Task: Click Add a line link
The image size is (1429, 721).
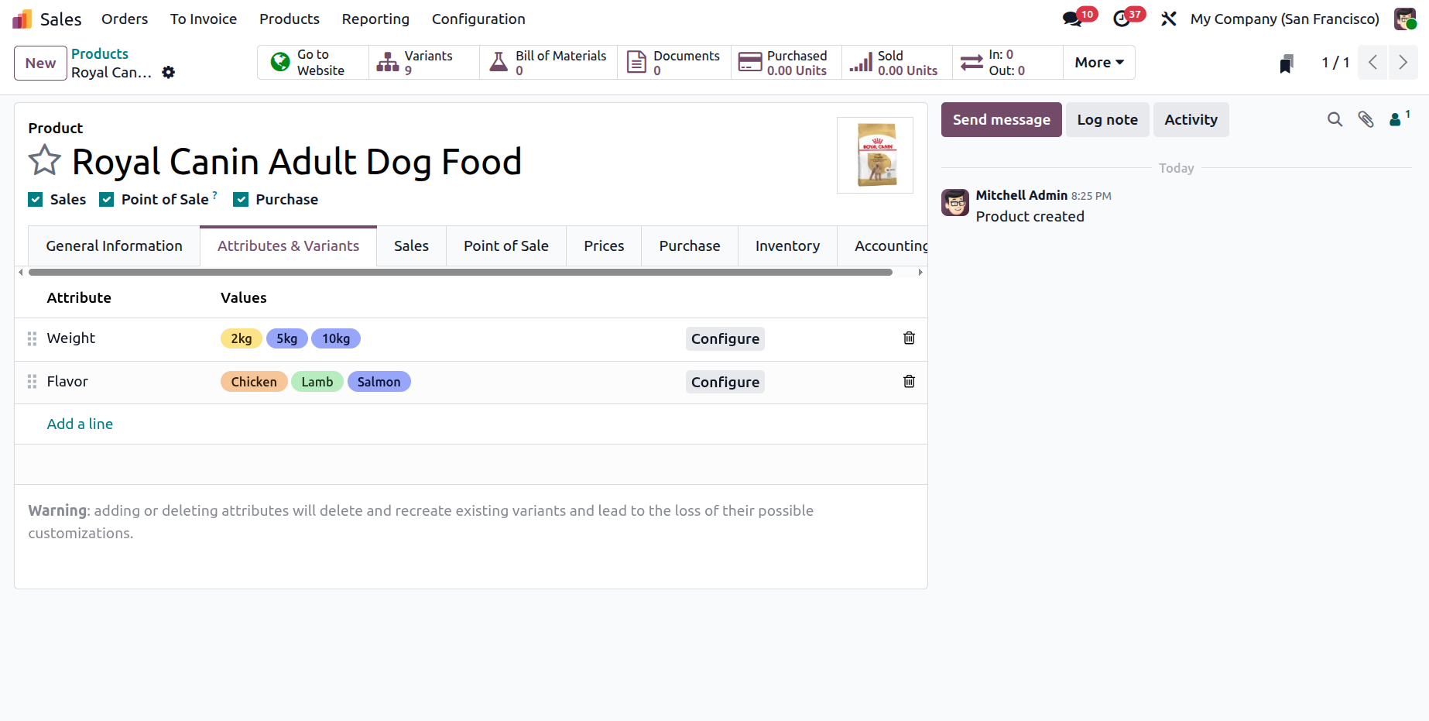Action: 80,424
